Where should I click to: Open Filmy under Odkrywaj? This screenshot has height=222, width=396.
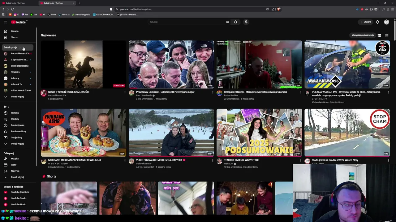[17, 165]
